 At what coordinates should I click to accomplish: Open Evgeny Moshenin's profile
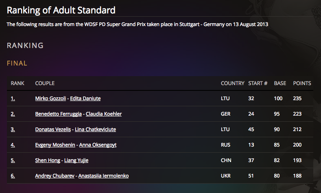pos(55,145)
